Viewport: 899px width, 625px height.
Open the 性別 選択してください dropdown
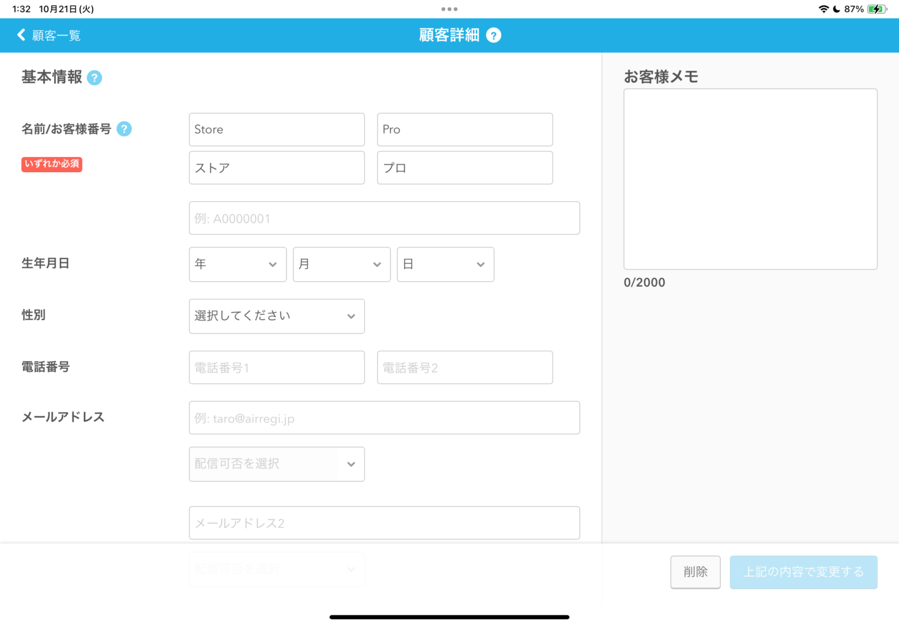click(276, 316)
